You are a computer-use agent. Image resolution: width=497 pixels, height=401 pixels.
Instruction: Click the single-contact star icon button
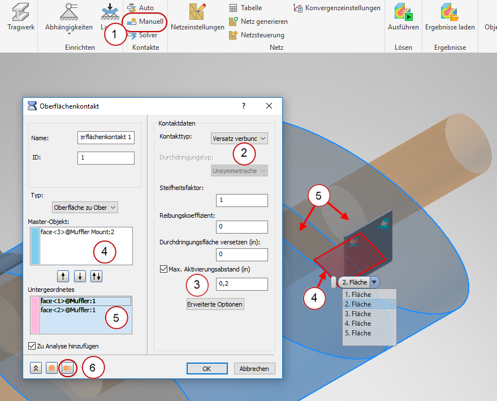51,368
